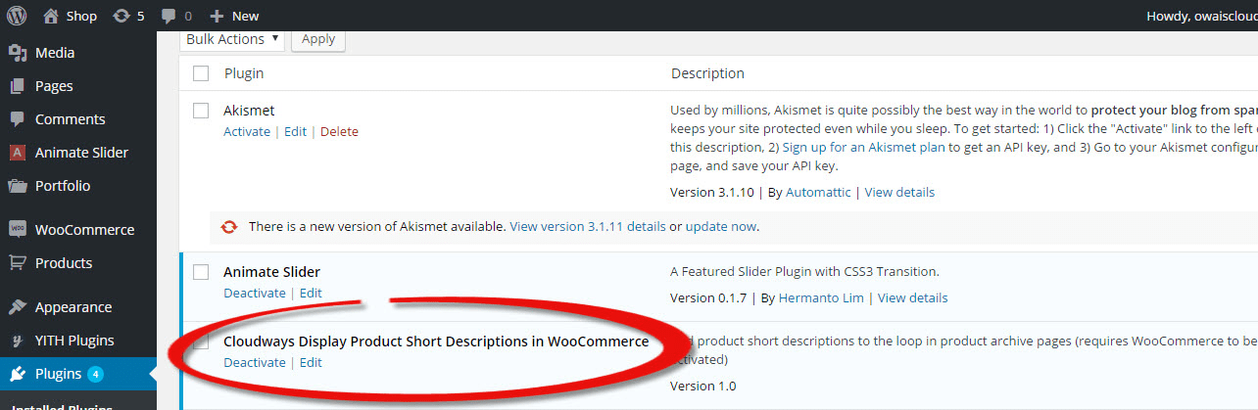Click the Version 1.0 text
This screenshot has width=1258, height=410.
[x=702, y=386]
